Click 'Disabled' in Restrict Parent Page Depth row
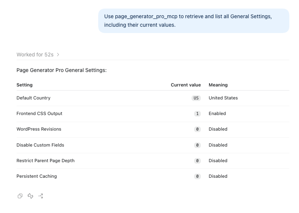299x213 pixels. tap(218, 161)
